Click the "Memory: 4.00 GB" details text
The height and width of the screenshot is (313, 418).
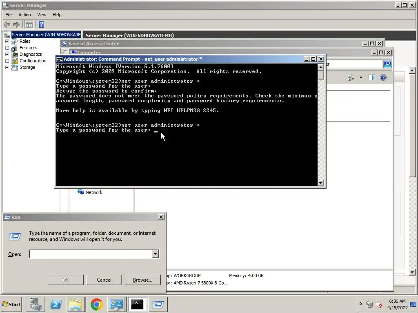pos(246,276)
